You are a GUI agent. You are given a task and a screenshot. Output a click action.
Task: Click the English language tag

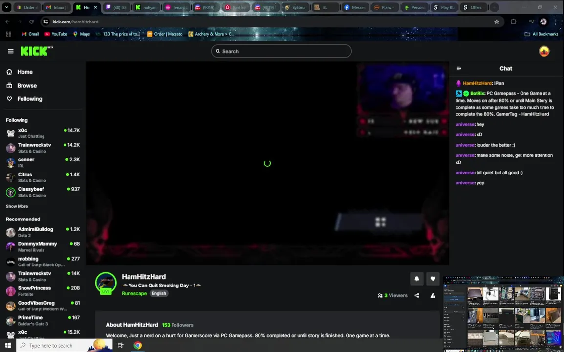pyautogui.click(x=159, y=293)
